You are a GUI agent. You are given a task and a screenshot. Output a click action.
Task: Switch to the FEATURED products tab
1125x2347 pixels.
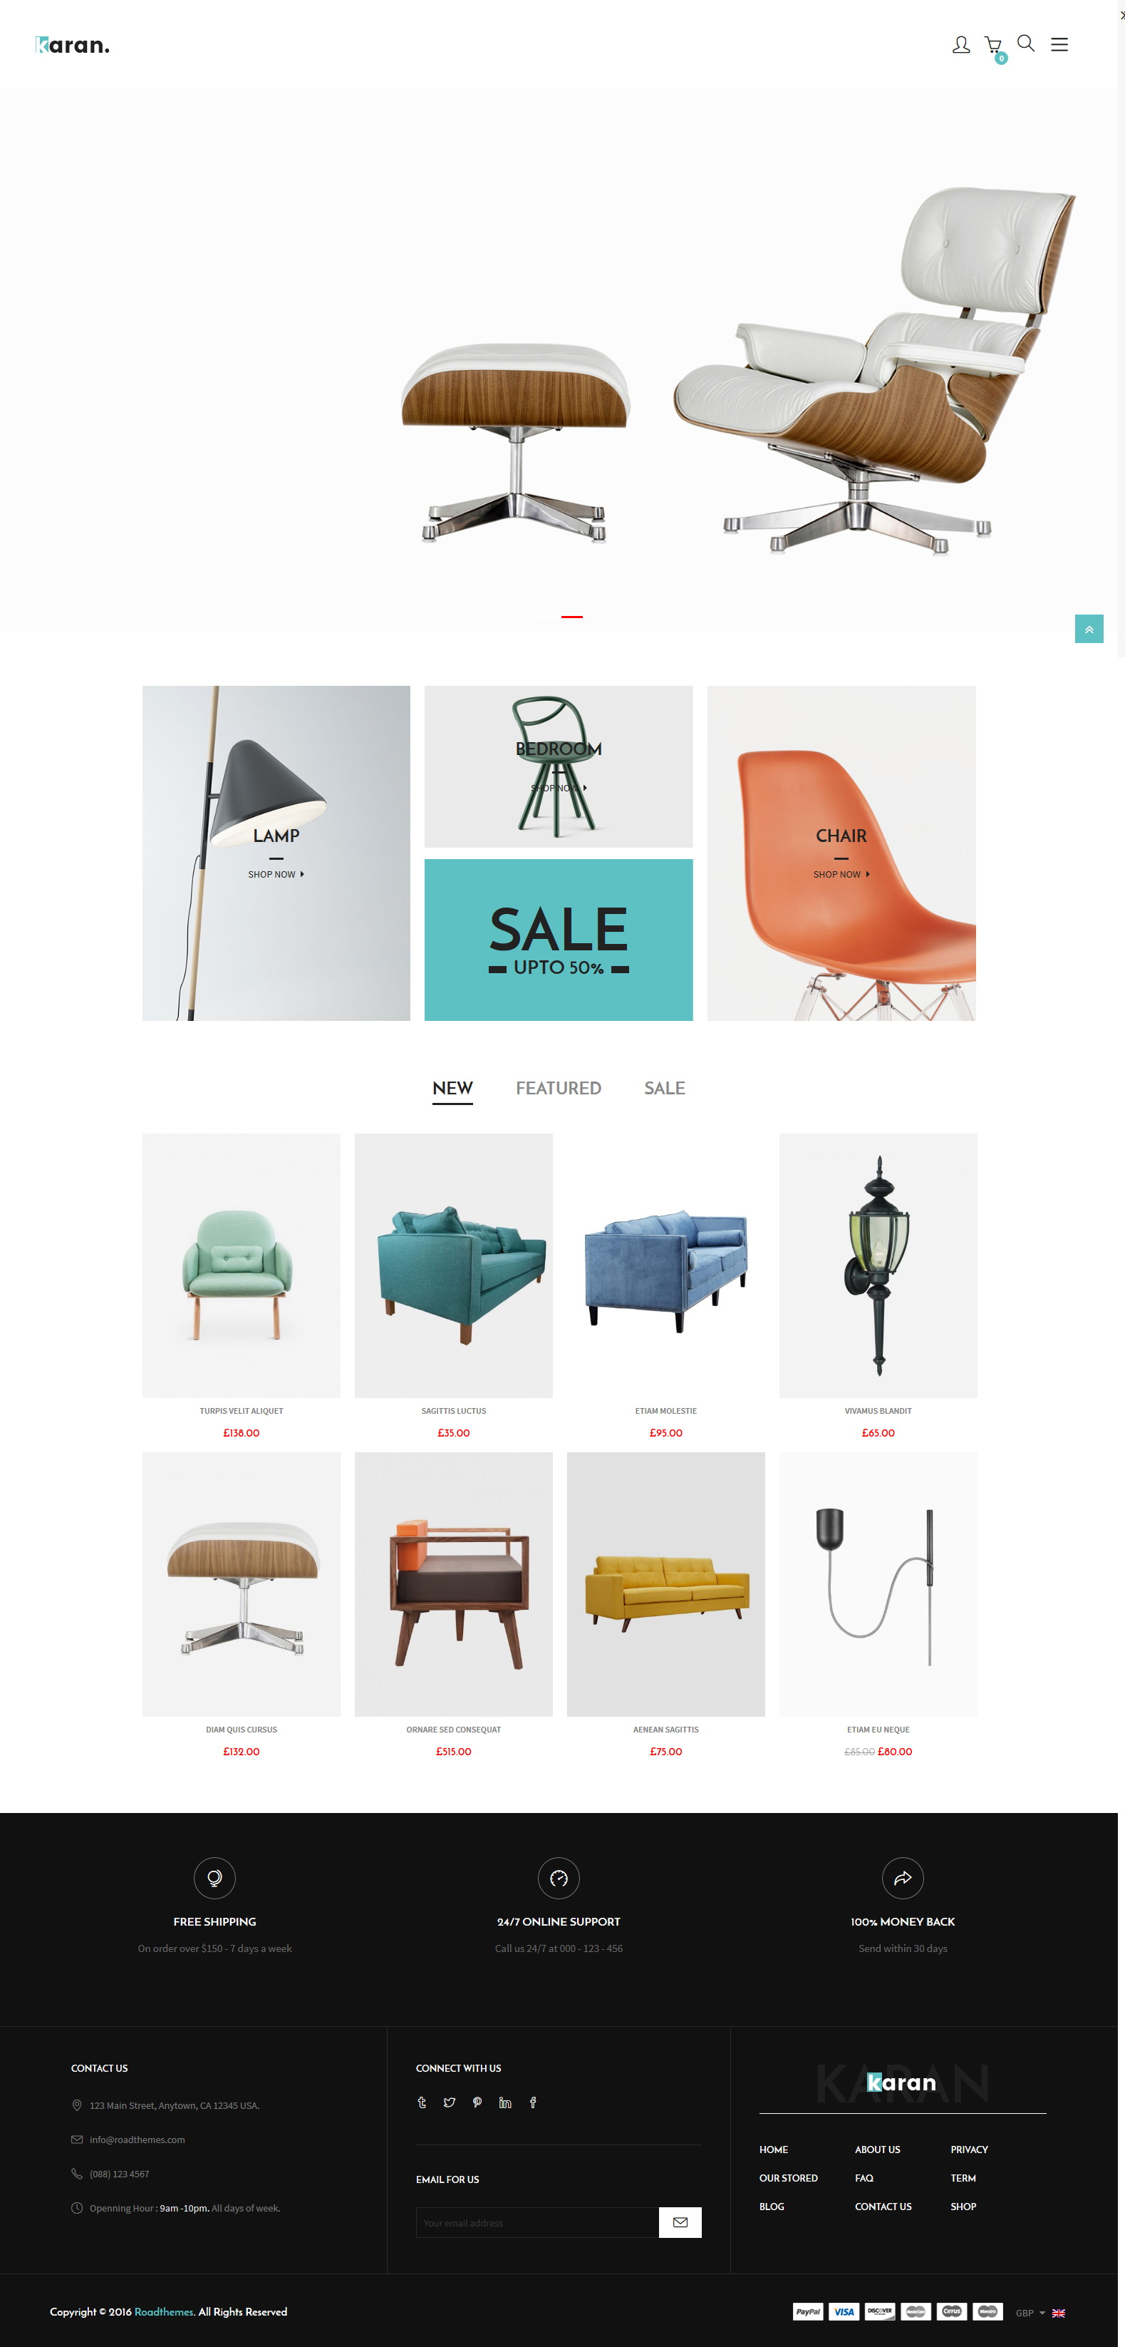click(x=558, y=1088)
